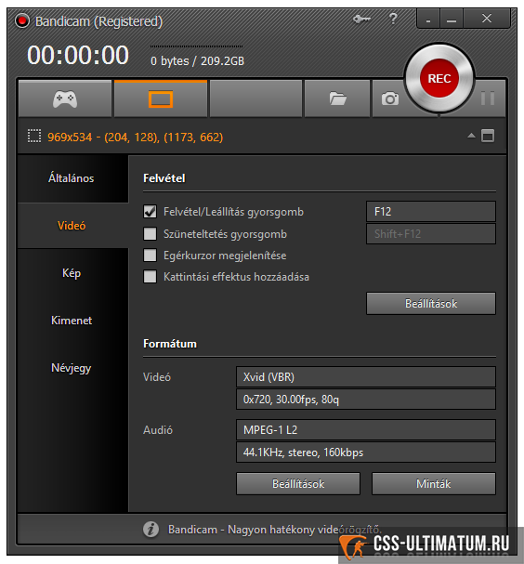Open the Minták presets button
Image resolution: width=524 pixels, height=564 pixels.
[434, 484]
